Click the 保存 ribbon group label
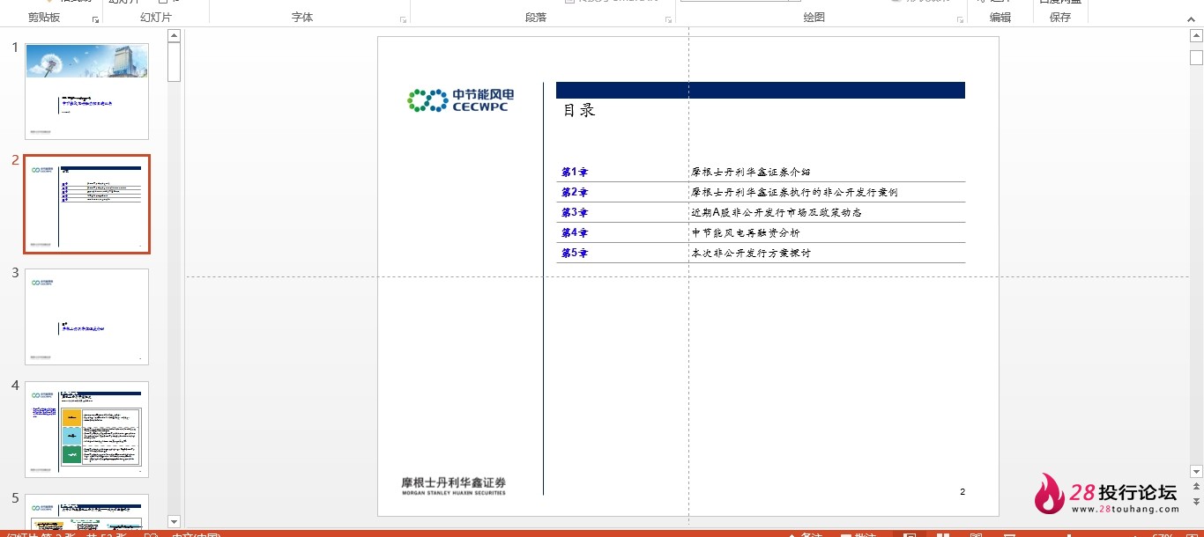This screenshot has height=537, width=1204. tap(1060, 18)
